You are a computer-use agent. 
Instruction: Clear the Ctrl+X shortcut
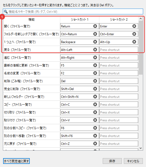tap(95, 112)
